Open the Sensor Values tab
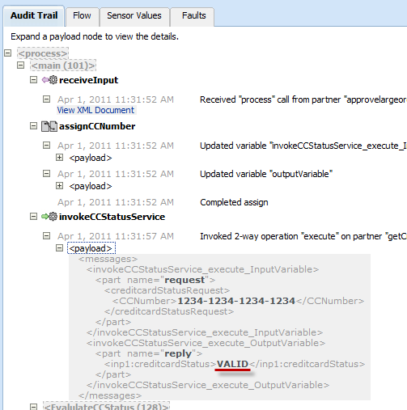 tap(134, 15)
